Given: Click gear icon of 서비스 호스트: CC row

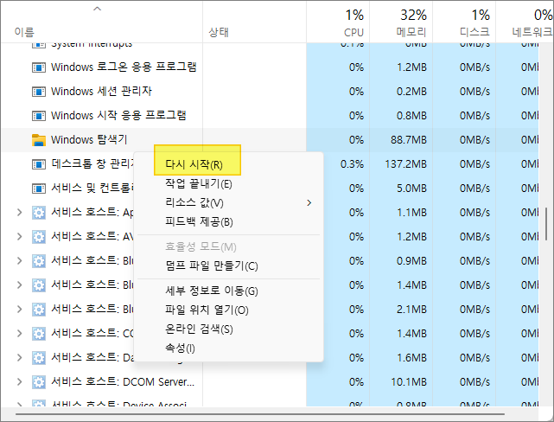Looking at the screenshot, I should click(x=39, y=333).
